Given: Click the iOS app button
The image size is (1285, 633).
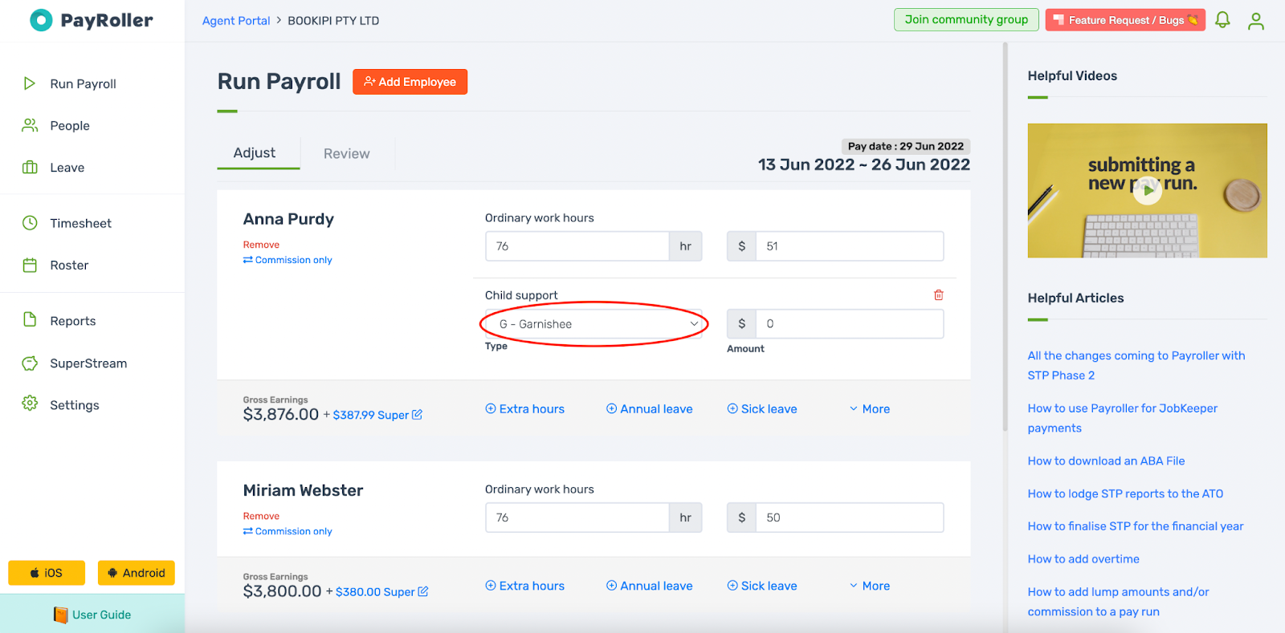Looking at the screenshot, I should [47, 573].
